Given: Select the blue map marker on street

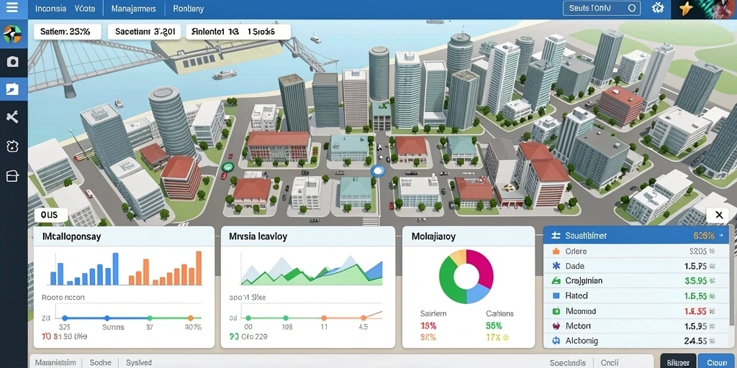Looking at the screenshot, I should pos(377,171).
